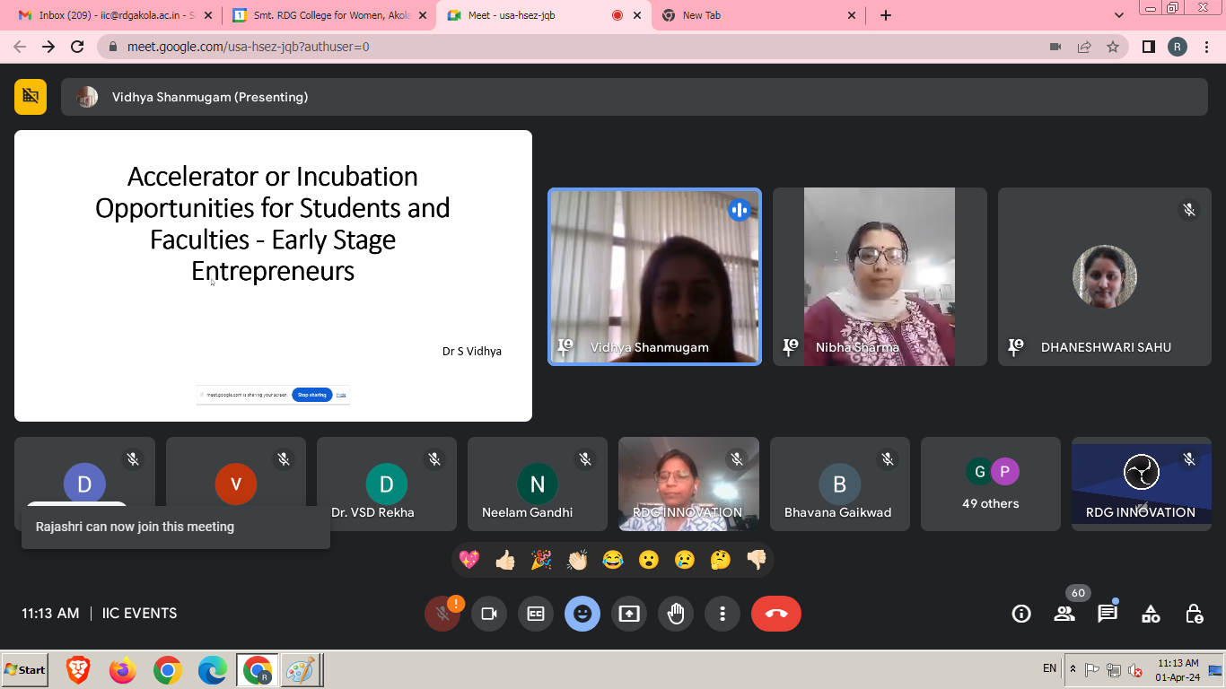1226x689 pixels.
Task: Open Host controls lock icon
Action: click(1194, 614)
